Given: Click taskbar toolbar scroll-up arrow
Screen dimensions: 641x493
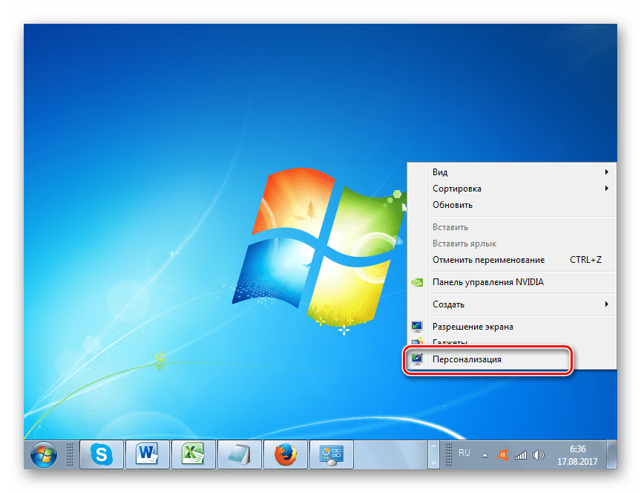Looking at the screenshot, I should (x=433, y=447).
